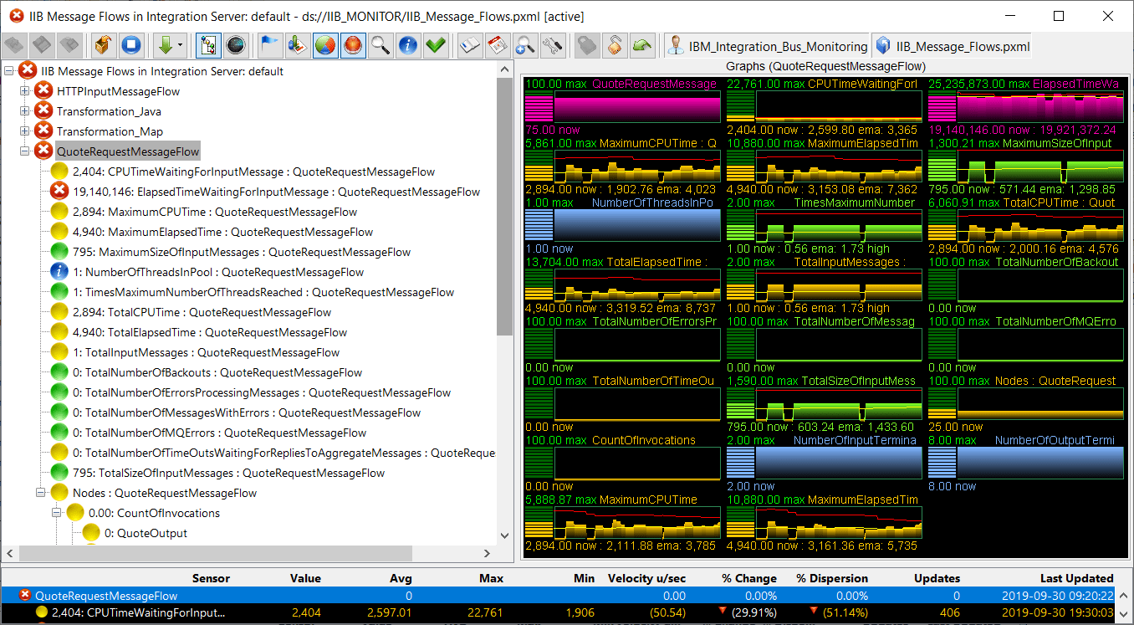This screenshot has width=1134, height=625.
Task: Select 2,894: MaximumCPUTime tree row
Action: point(215,212)
